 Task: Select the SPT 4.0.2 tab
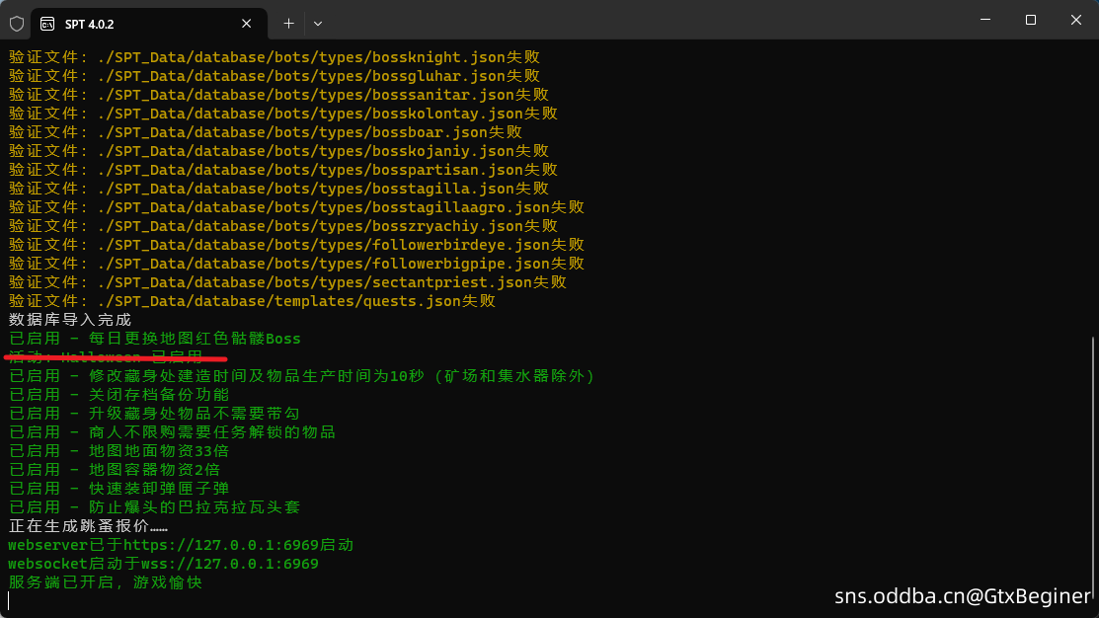tap(118, 23)
